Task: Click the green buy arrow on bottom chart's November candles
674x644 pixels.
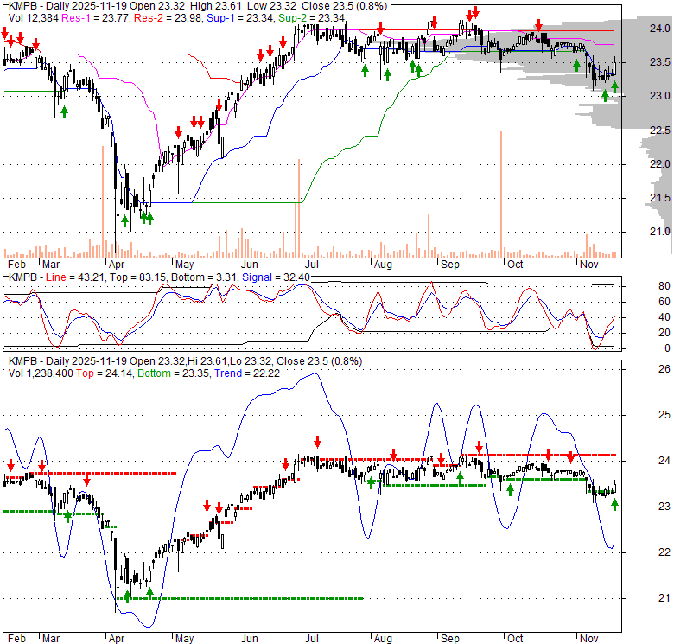Action: (614, 504)
